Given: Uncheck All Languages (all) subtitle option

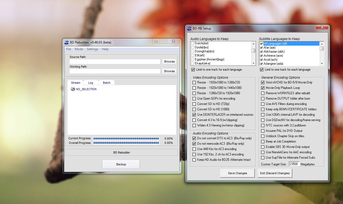Looking at the screenshot, I should [262, 43].
